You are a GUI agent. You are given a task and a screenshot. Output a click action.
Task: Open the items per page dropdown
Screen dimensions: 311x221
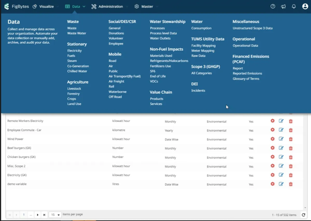click(x=55, y=215)
